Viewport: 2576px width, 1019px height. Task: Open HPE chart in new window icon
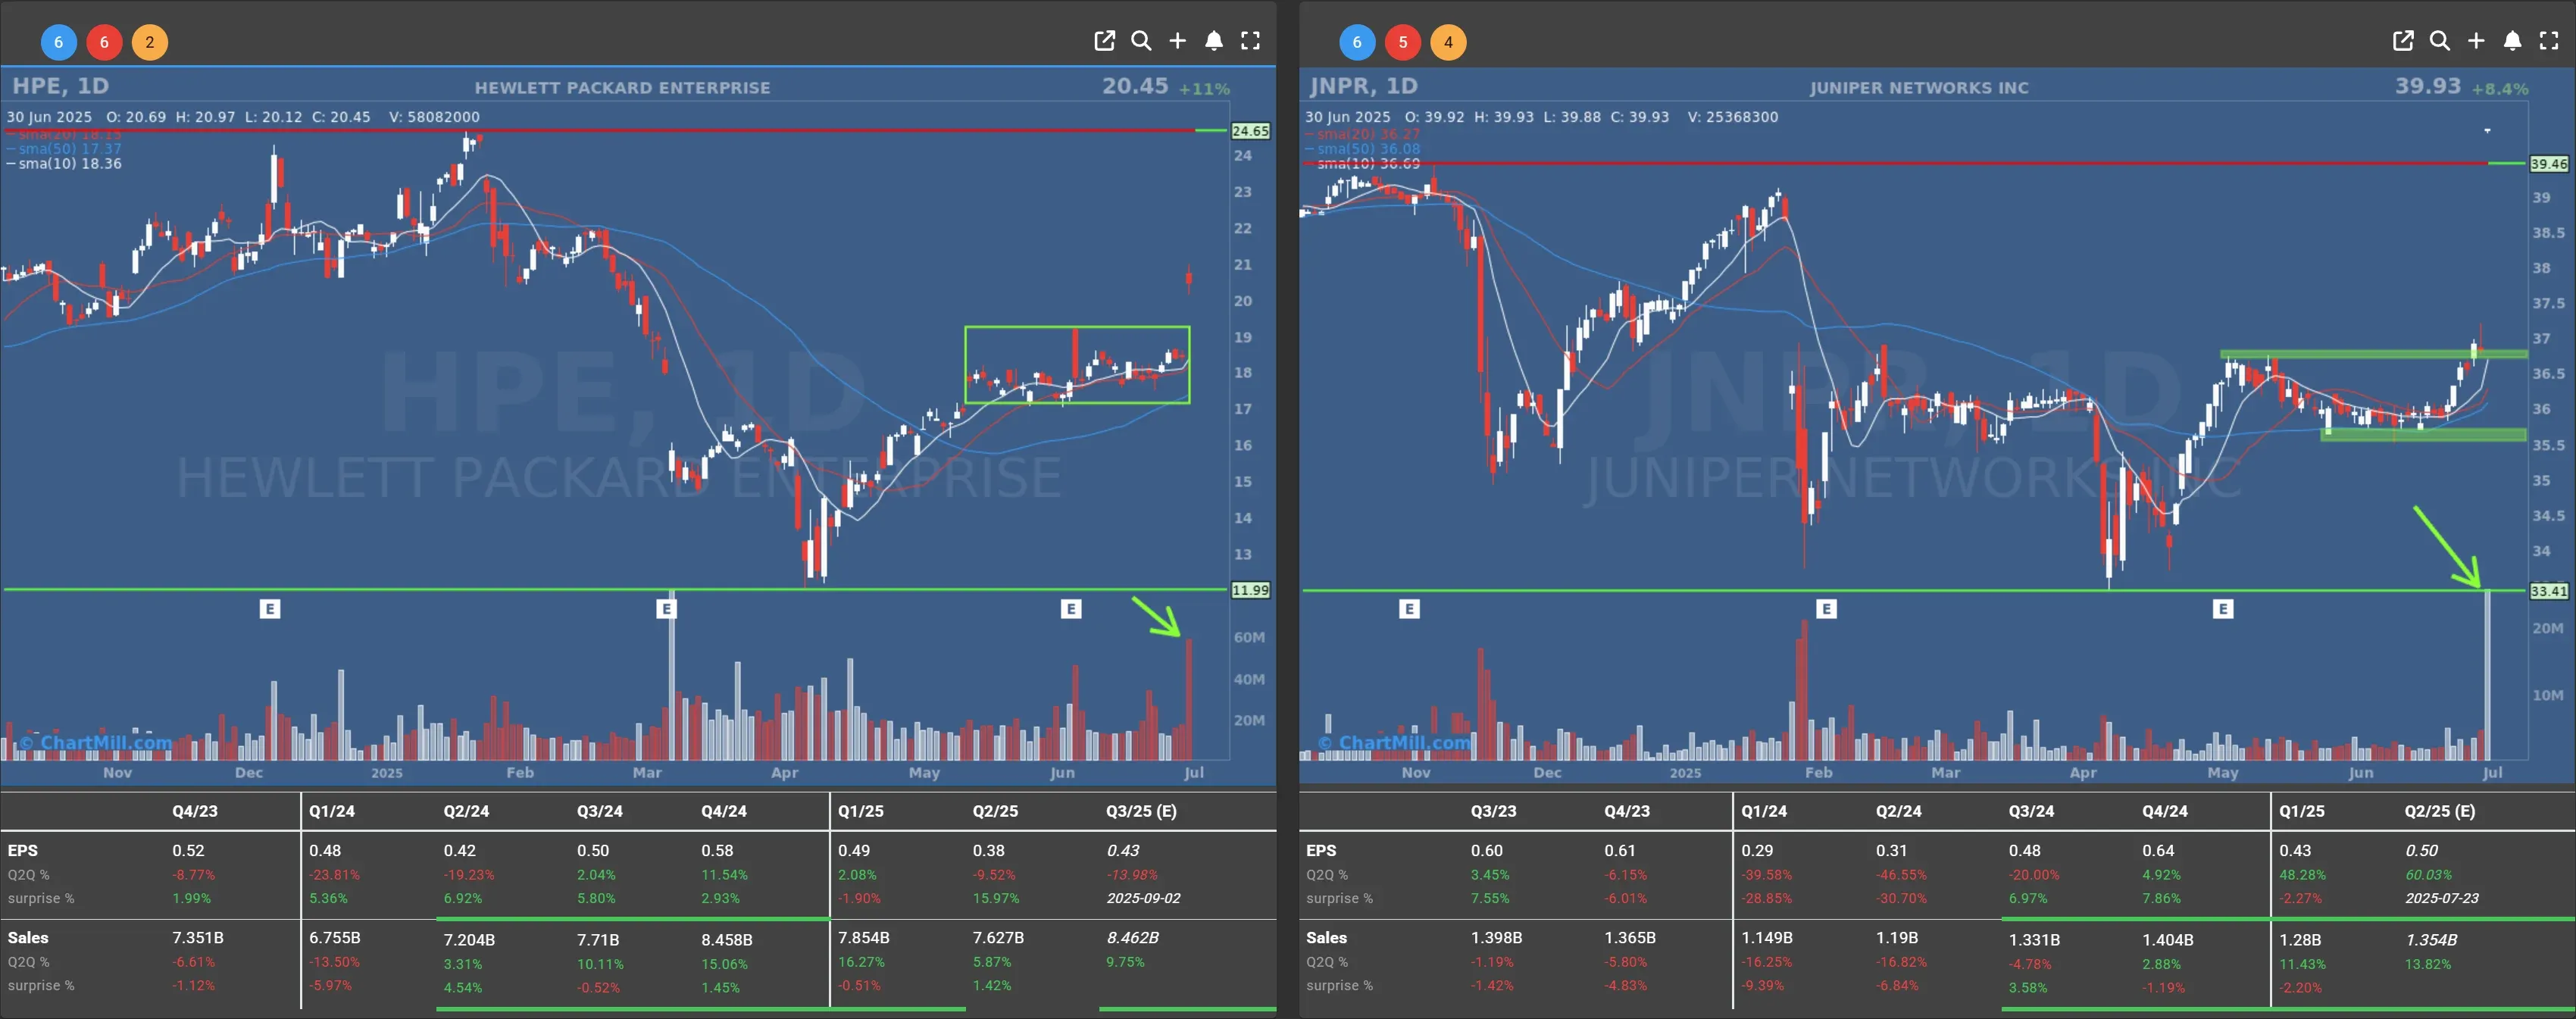click(1104, 41)
